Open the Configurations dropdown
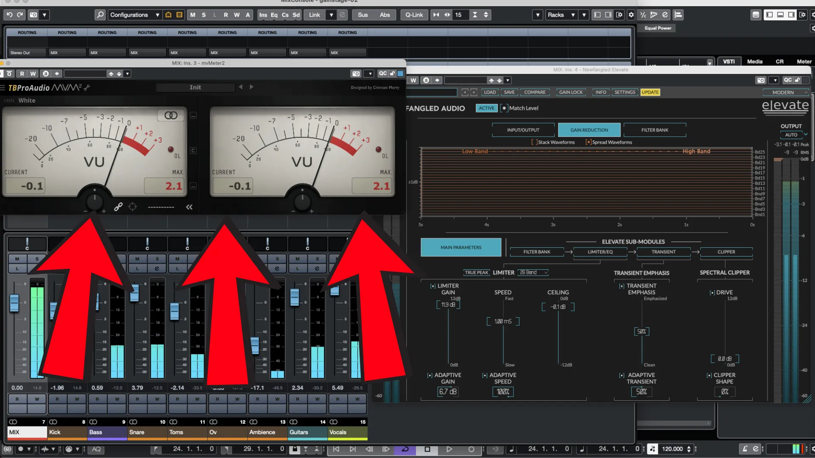 click(x=134, y=15)
